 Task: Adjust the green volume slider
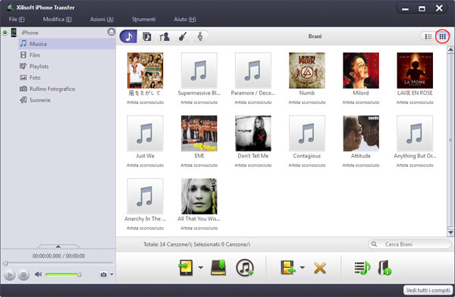[x=63, y=274]
